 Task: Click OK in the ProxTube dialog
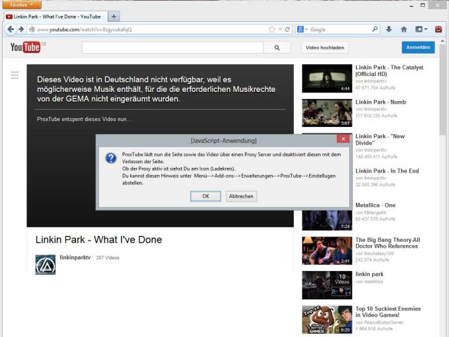pyautogui.click(x=205, y=196)
